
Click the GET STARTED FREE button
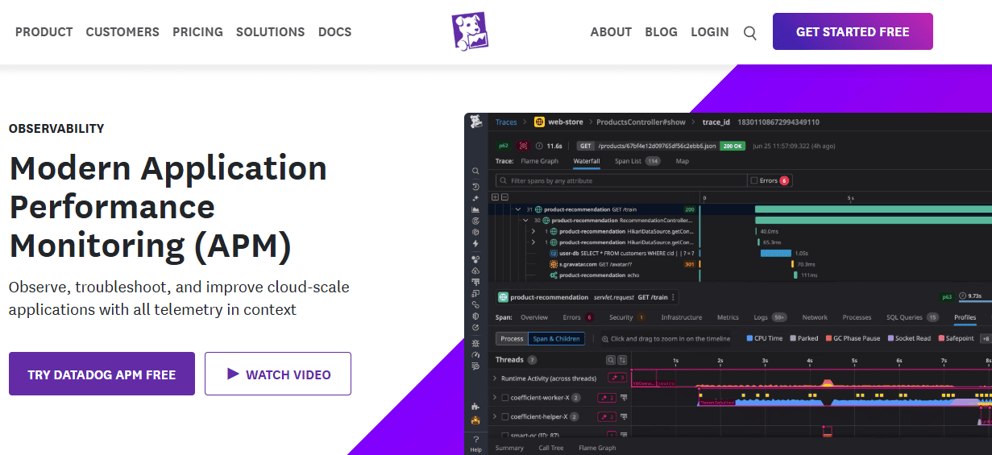(853, 32)
